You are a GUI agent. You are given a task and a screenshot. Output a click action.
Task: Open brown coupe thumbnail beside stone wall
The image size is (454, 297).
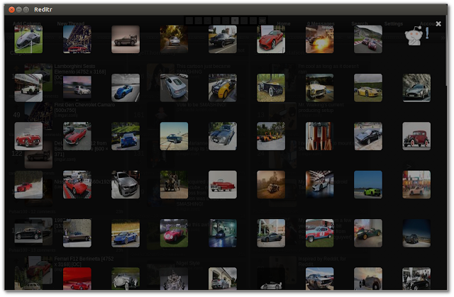77,233
